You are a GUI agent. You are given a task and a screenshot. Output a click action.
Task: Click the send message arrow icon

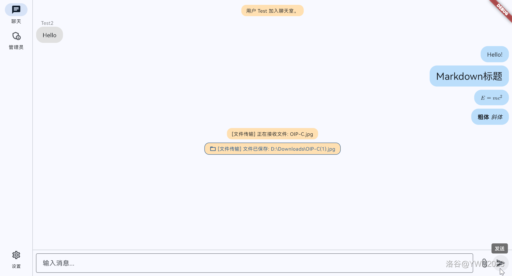[x=500, y=263]
